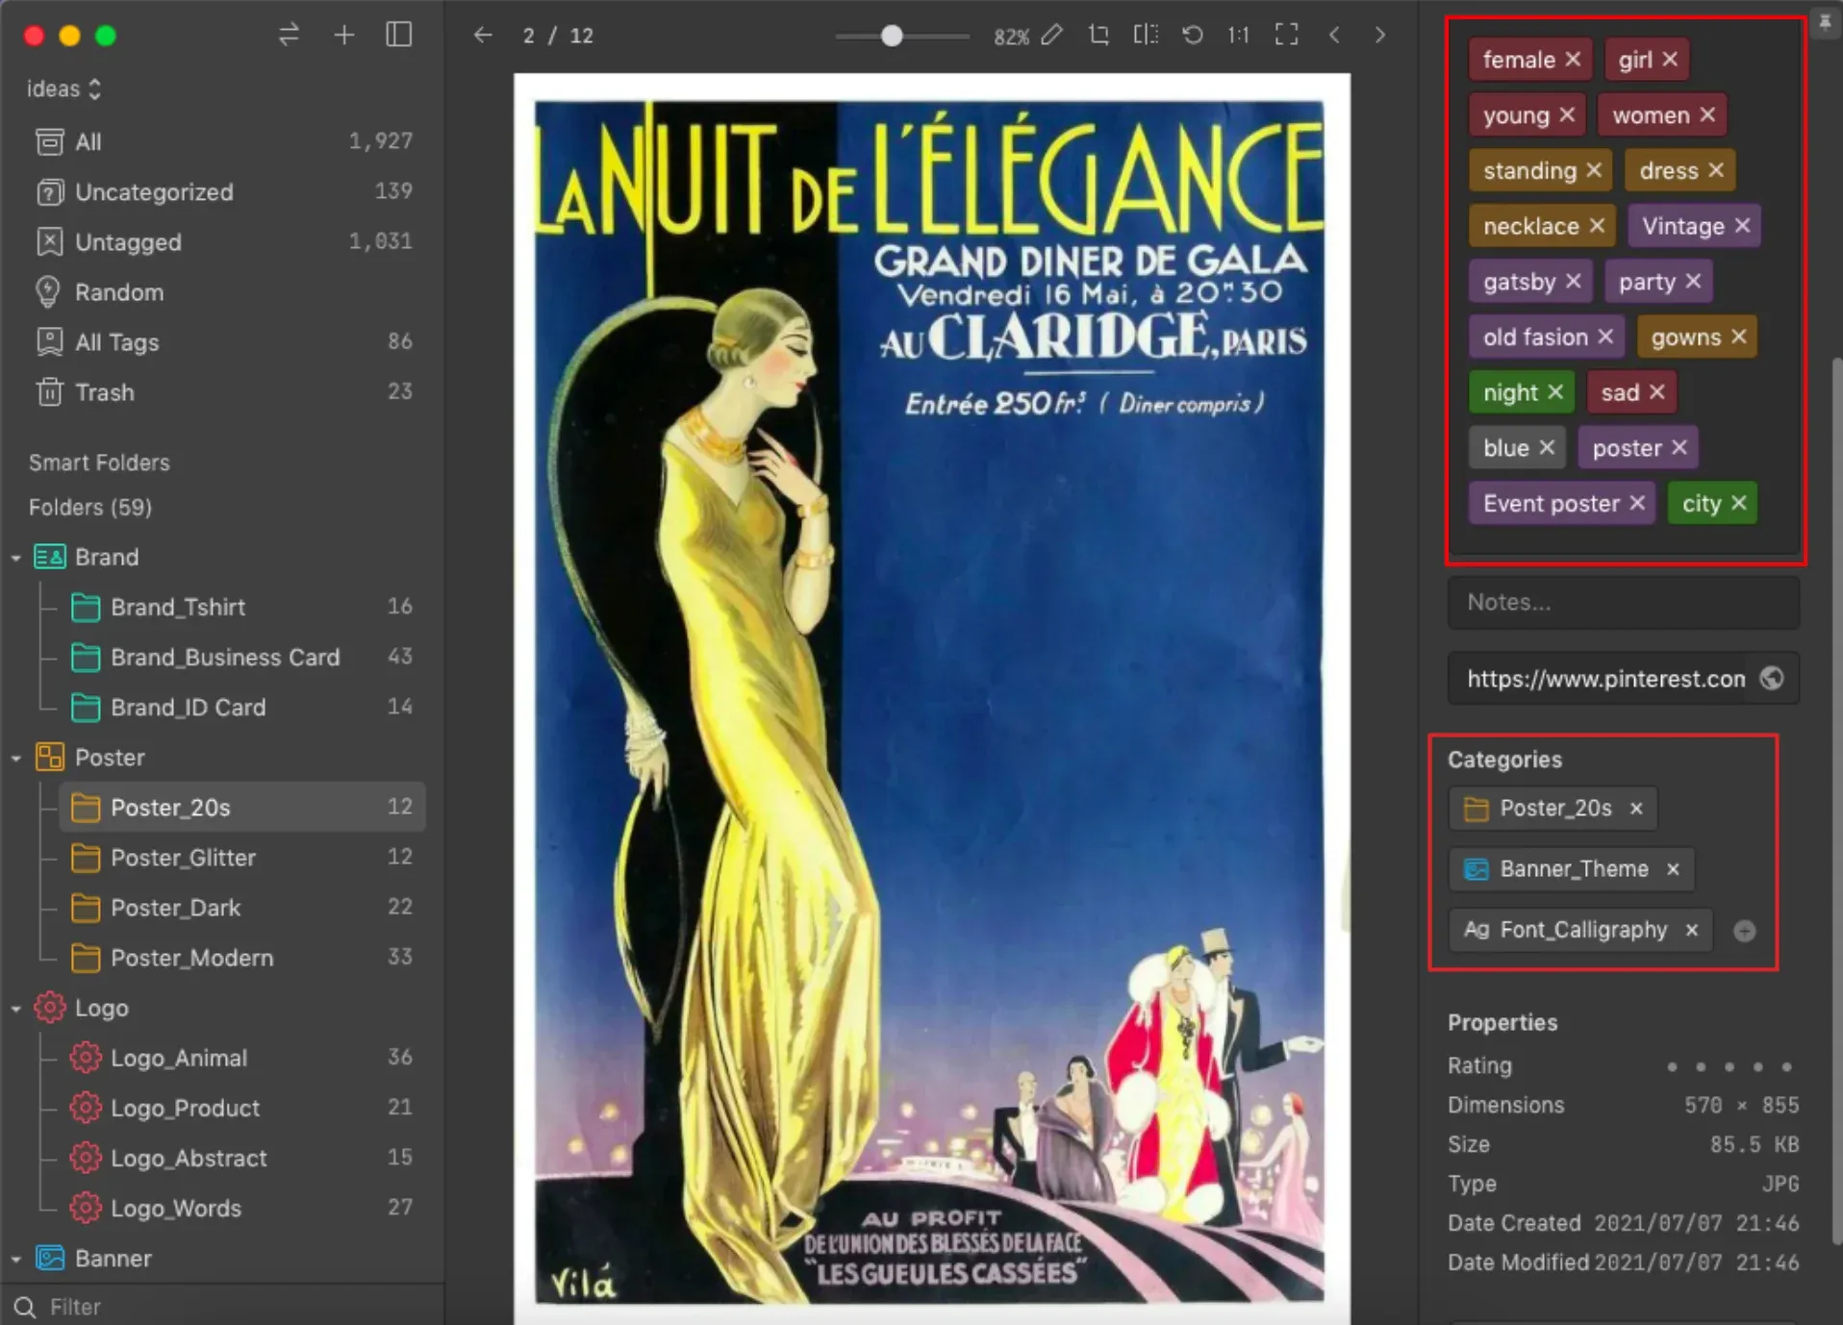Open Logo_Animal folder
The height and width of the screenshot is (1325, 1843).
point(242,1058)
